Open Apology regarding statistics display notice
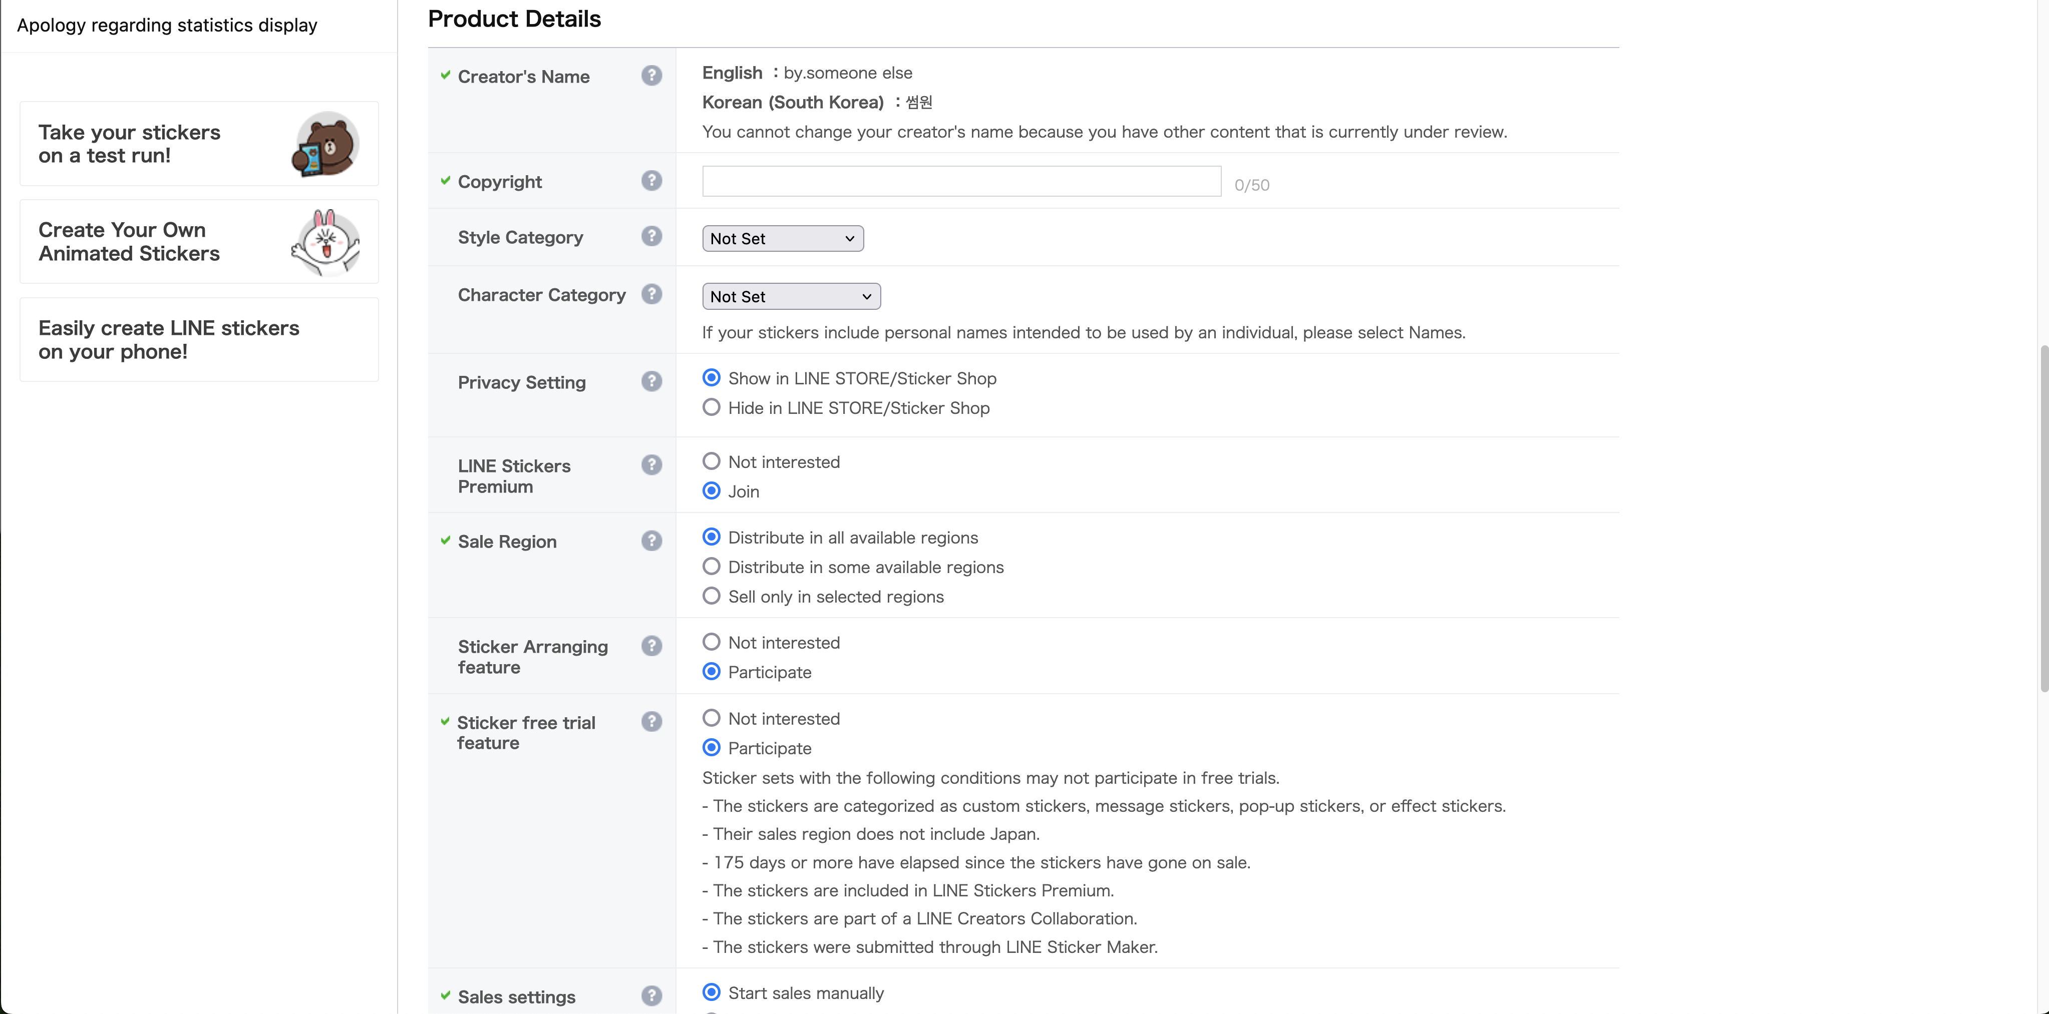Screen dimensions: 2049x1014 coord(167,26)
